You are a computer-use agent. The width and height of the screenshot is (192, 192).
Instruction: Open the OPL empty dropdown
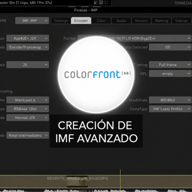click(170, 74)
